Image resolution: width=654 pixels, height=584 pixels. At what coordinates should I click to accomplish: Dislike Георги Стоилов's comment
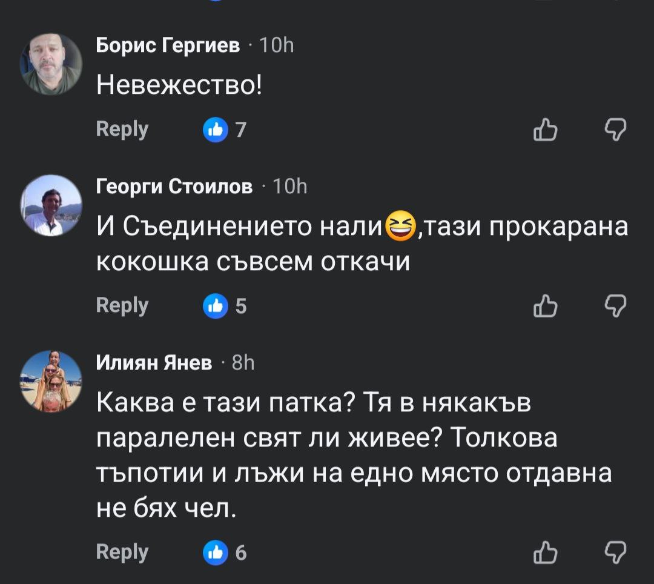(x=616, y=307)
